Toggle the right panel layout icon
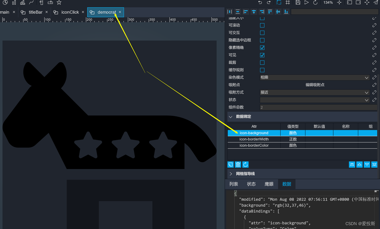The image size is (380, 229). pos(358,2)
